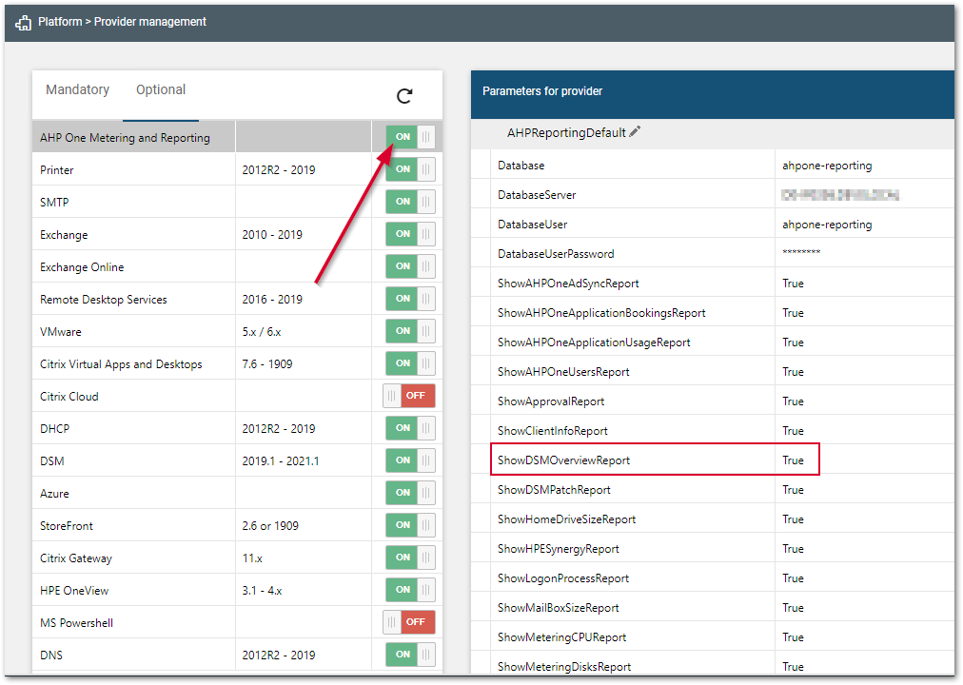
Task: Select the MS Powershell provider name
Action: 76,623
